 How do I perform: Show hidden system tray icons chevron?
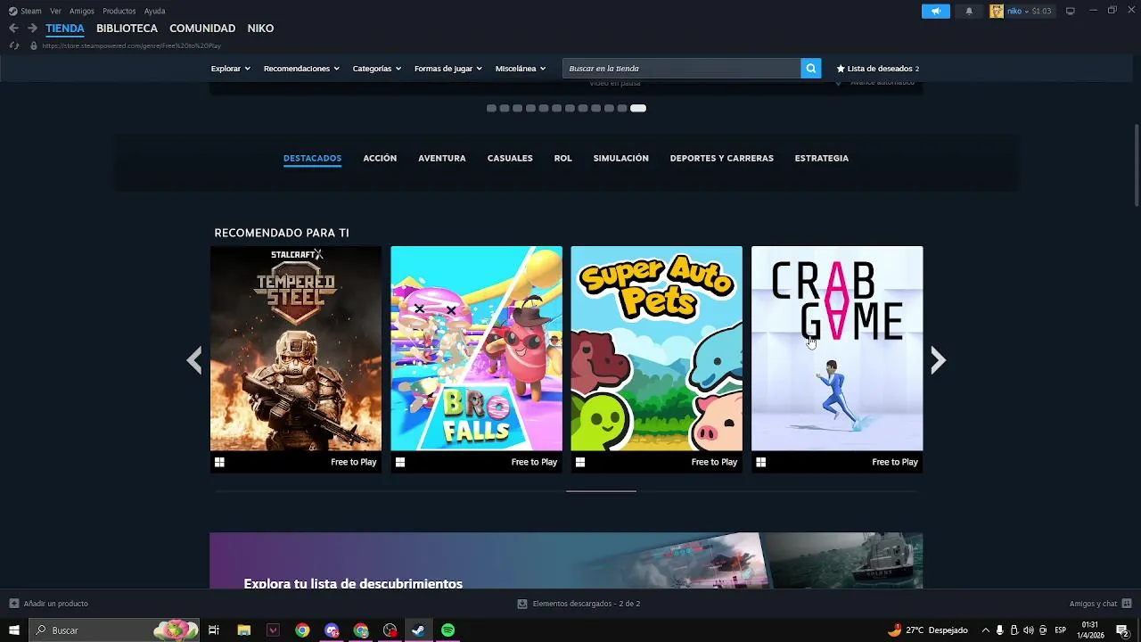pos(985,630)
